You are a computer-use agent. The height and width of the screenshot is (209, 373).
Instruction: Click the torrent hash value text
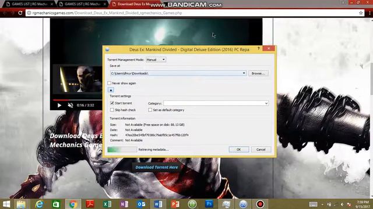point(157,135)
